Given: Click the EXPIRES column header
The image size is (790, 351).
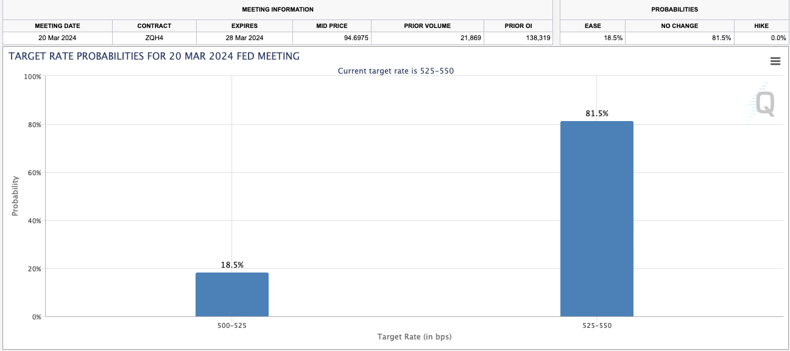Looking at the screenshot, I should 244,26.
